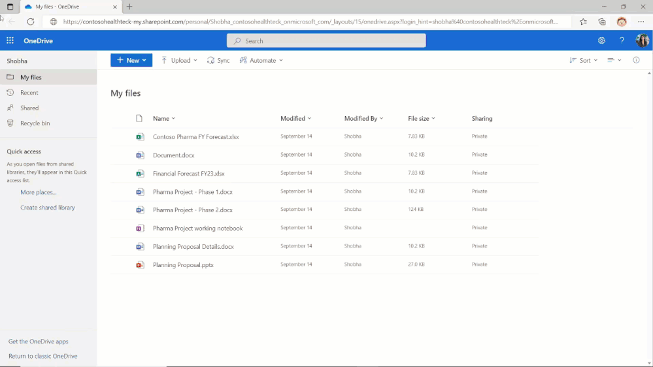Open the Sort options dropdown
The width and height of the screenshot is (653, 367).
pos(584,60)
